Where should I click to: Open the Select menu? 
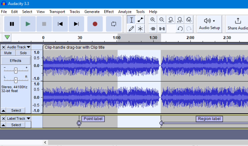tap(27, 12)
